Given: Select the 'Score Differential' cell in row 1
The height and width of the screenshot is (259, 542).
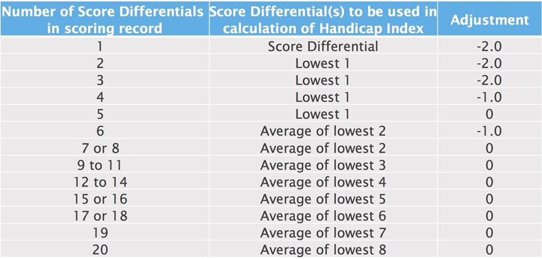Looking at the screenshot, I should click(x=323, y=46).
